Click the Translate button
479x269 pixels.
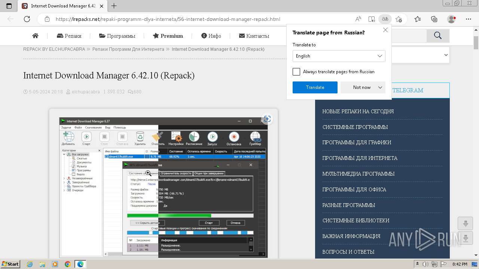pos(315,87)
